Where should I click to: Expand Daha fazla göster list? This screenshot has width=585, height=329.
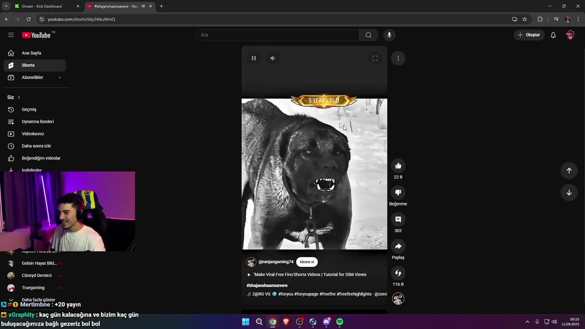click(35, 300)
